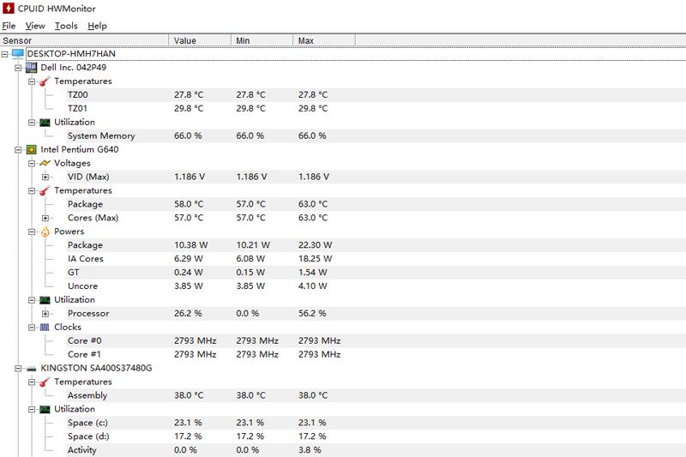Click the DESKTOP-HMH7HAN computer icon

(x=18, y=53)
